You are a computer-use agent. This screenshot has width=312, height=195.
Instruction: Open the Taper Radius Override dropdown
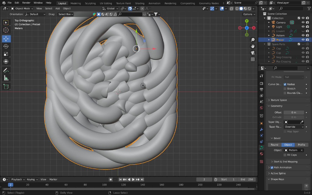click(x=294, y=127)
